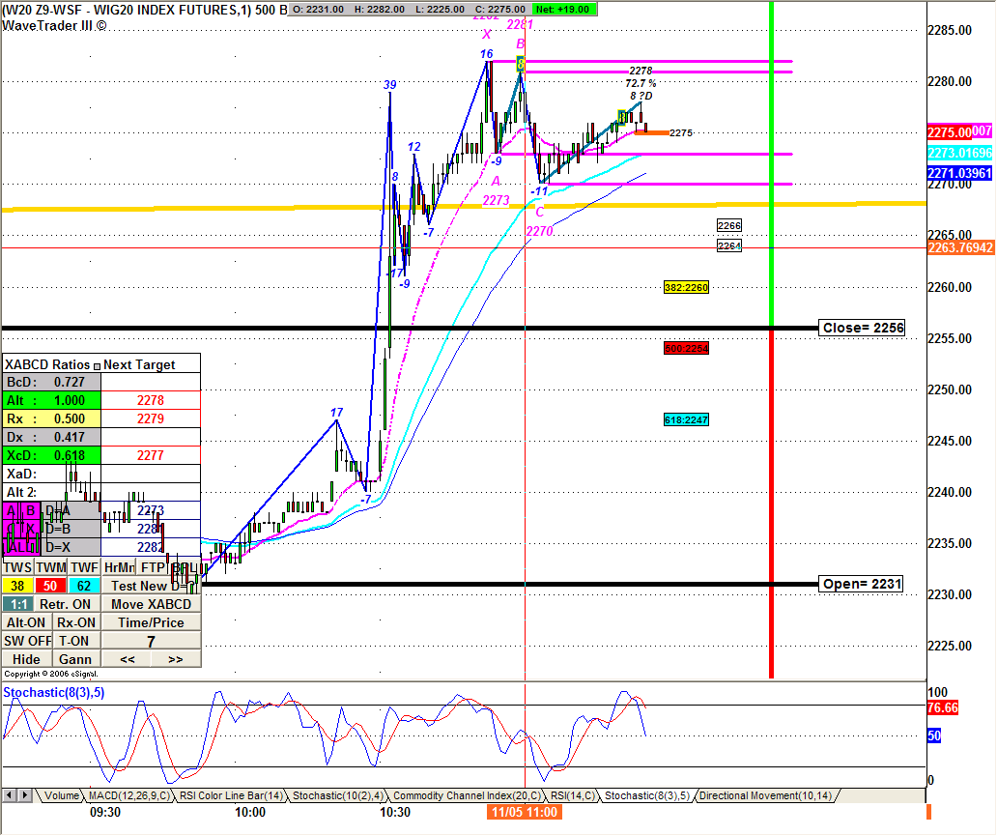
Task: Click the 11/05 11:00 time marker
Action: [522, 813]
